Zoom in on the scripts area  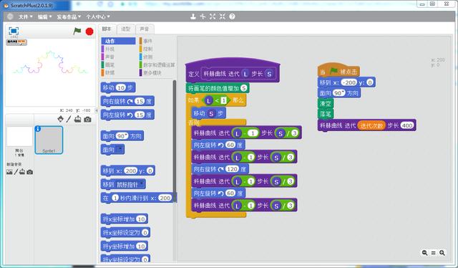coord(442,252)
